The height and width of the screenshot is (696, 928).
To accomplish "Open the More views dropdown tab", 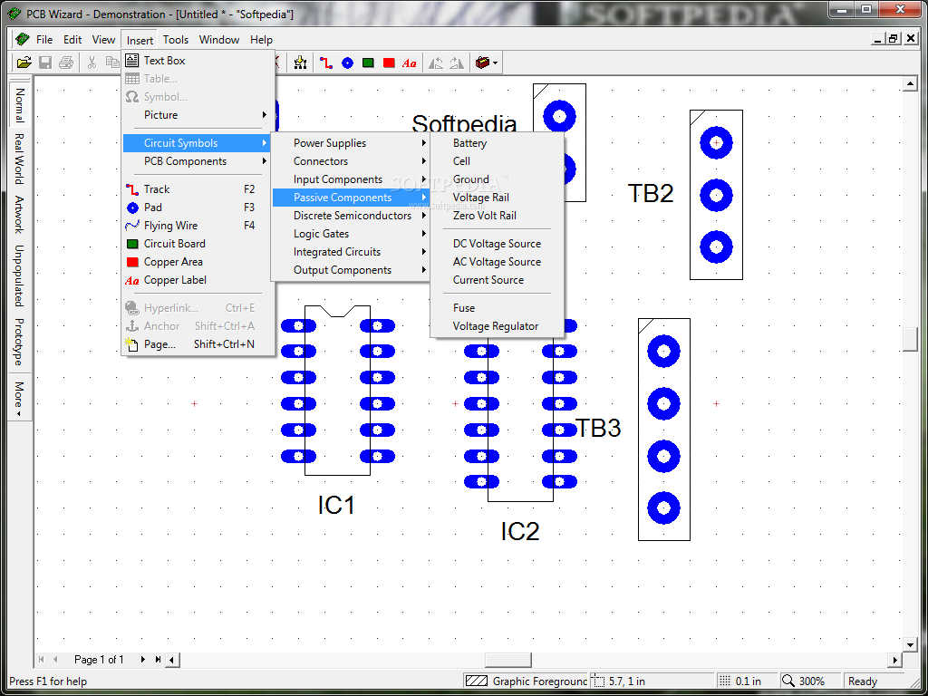I will 19,399.
